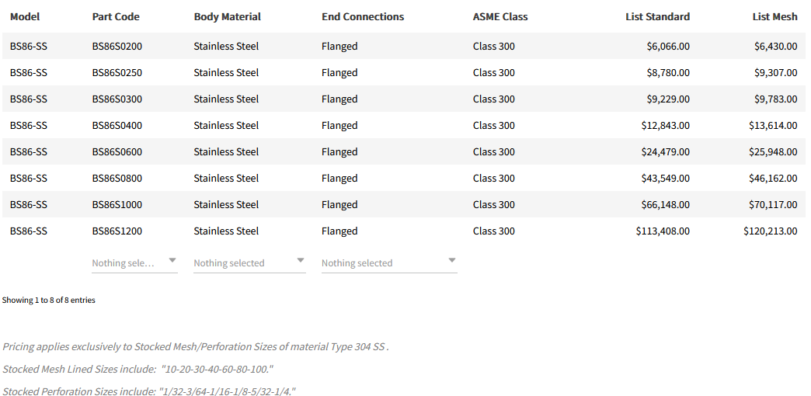Viewport: 811px width, 396px height.
Task: Click the ASME Class column header
Action: (500, 16)
